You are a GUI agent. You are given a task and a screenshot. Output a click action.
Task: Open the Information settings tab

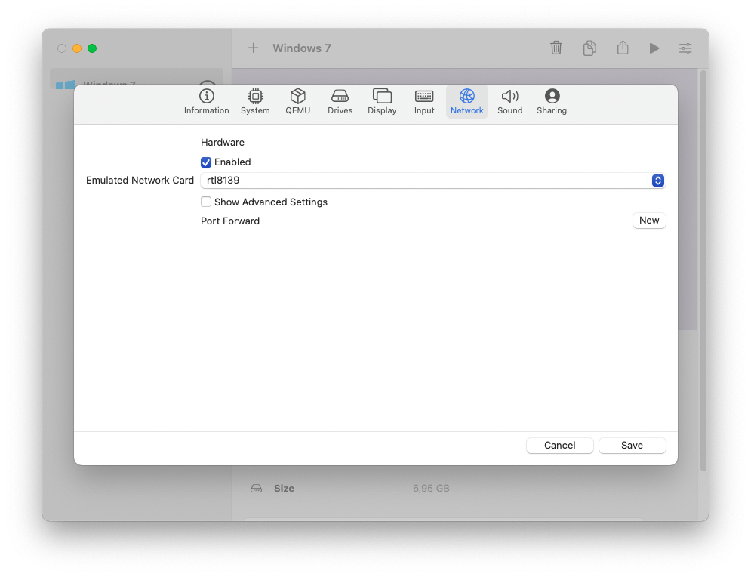[206, 102]
